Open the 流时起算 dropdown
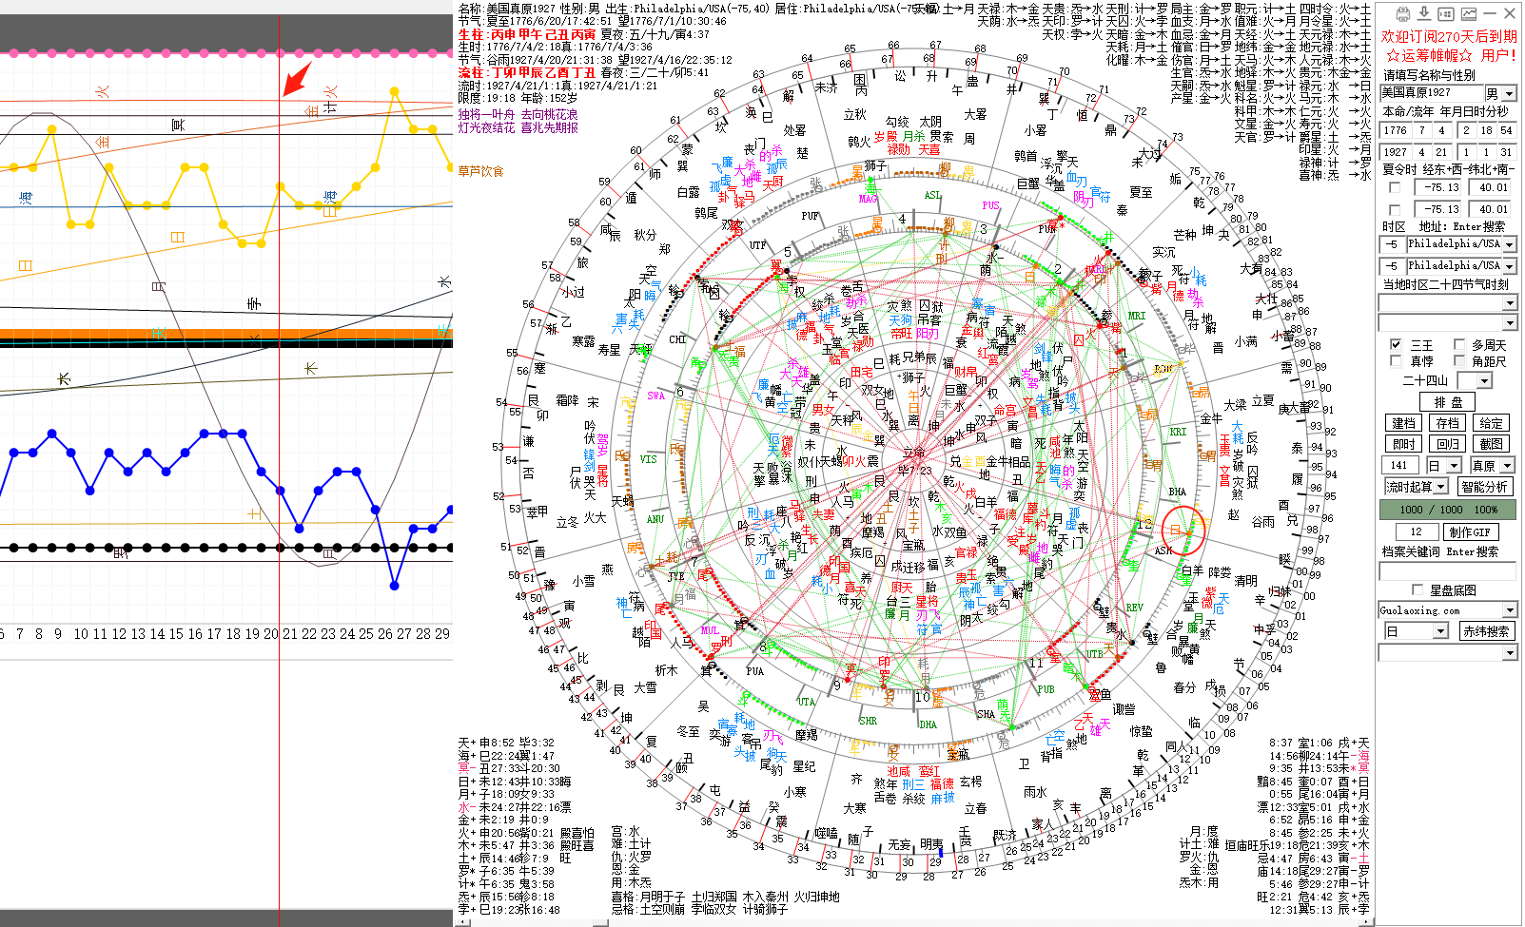 point(1440,487)
